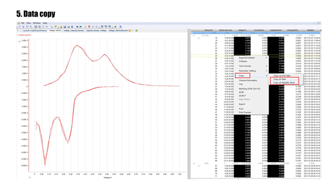Click the green Excel export icon

click(x=115, y=27)
